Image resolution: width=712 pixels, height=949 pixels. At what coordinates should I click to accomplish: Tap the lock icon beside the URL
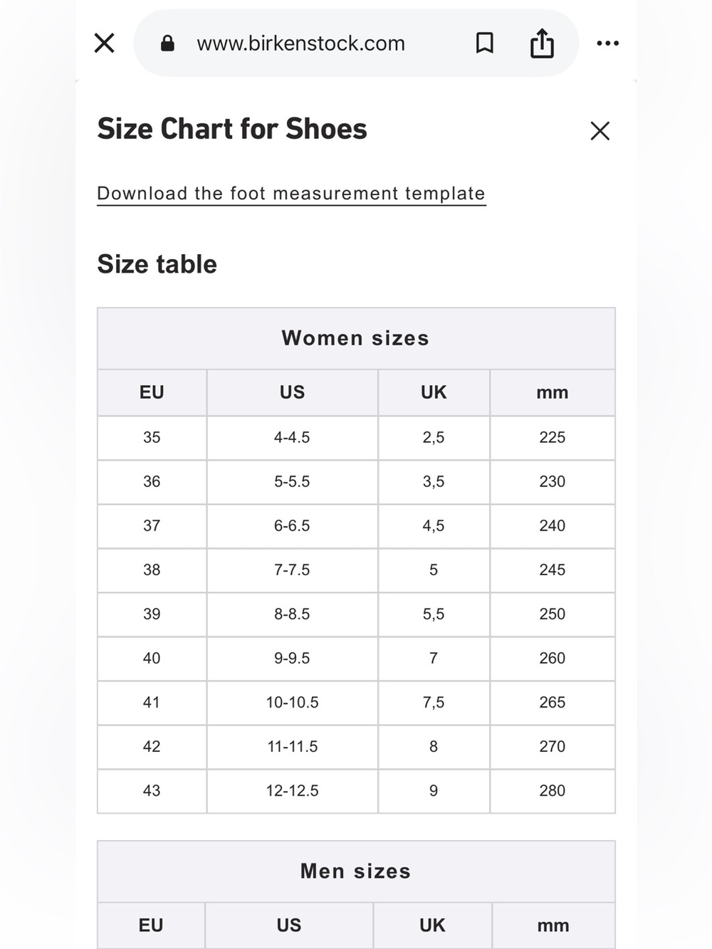[x=167, y=43]
